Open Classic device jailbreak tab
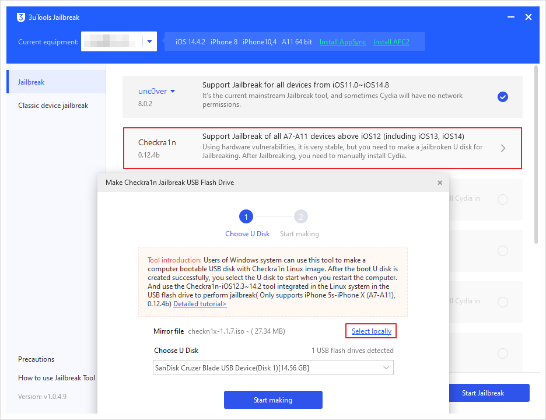The width and height of the screenshot is (546, 420). pyautogui.click(x=53, y=106)
